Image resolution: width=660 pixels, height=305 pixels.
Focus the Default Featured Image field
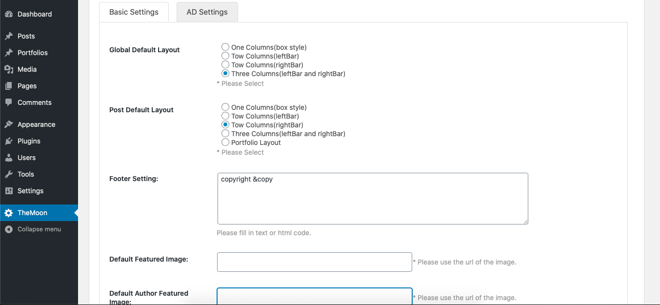pyautogui.click(x=315, y=262)
